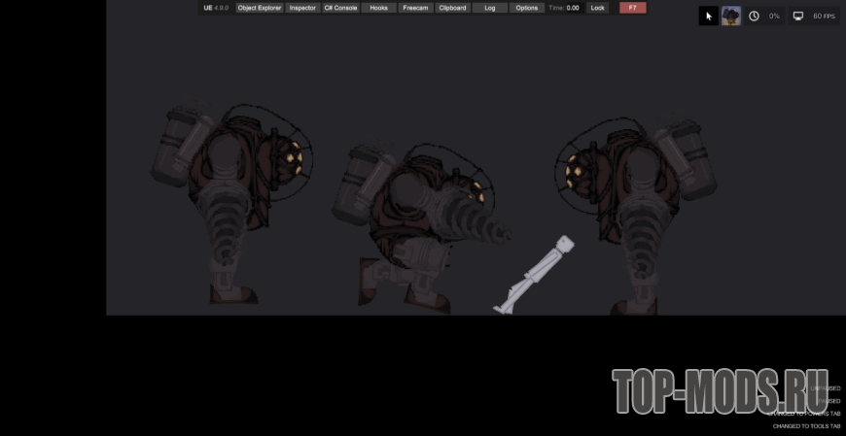This screenshot has height=436, width=846.
Task: Toggle the Freecam mode
Action: (415, 8)
